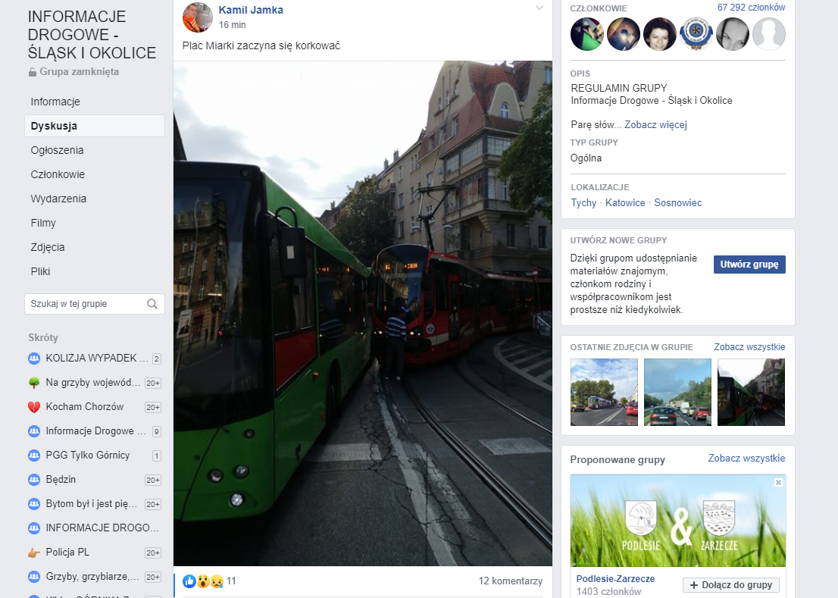The height and width of the screenshot is (598, 838).
Task: Expand description via 'Zobacz więcej'
Action: [655, 124]
